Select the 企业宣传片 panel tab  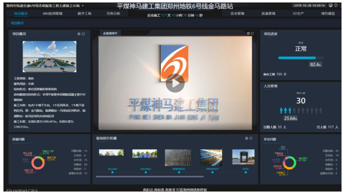tap(110, 33)
